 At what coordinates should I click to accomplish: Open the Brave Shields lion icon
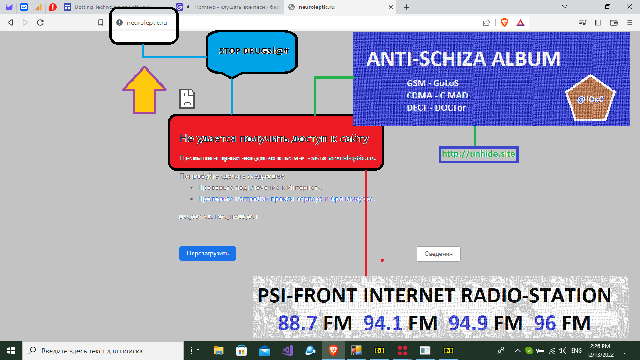[505, 22]
